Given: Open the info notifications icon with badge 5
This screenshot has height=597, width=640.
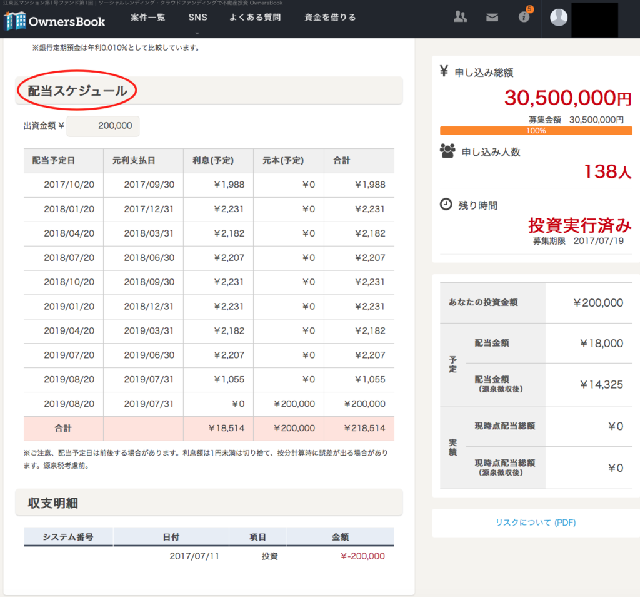Looking at the screenshot, I should [524, 16].
